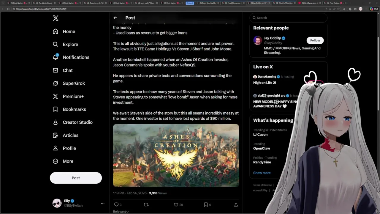Viewport: 380px width, 214px height.
Task: Open the OpenClaw trending topic
Action: 262,146
